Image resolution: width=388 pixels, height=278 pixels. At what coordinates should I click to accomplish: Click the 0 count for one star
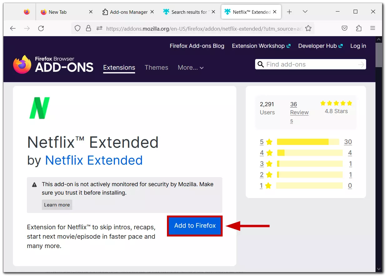pos(350,186)
